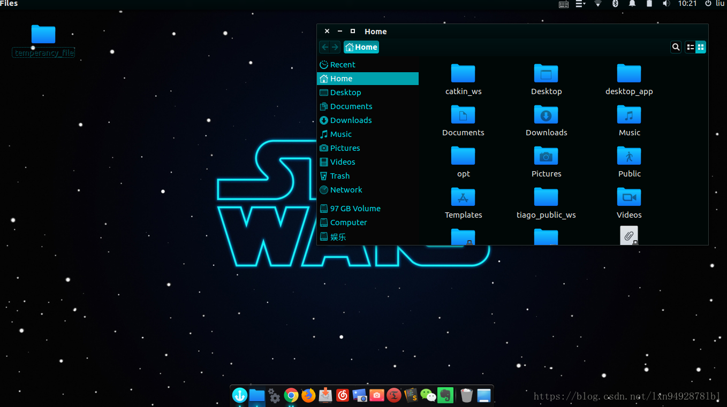Open Documents from the sidebar

click(368, 106)
